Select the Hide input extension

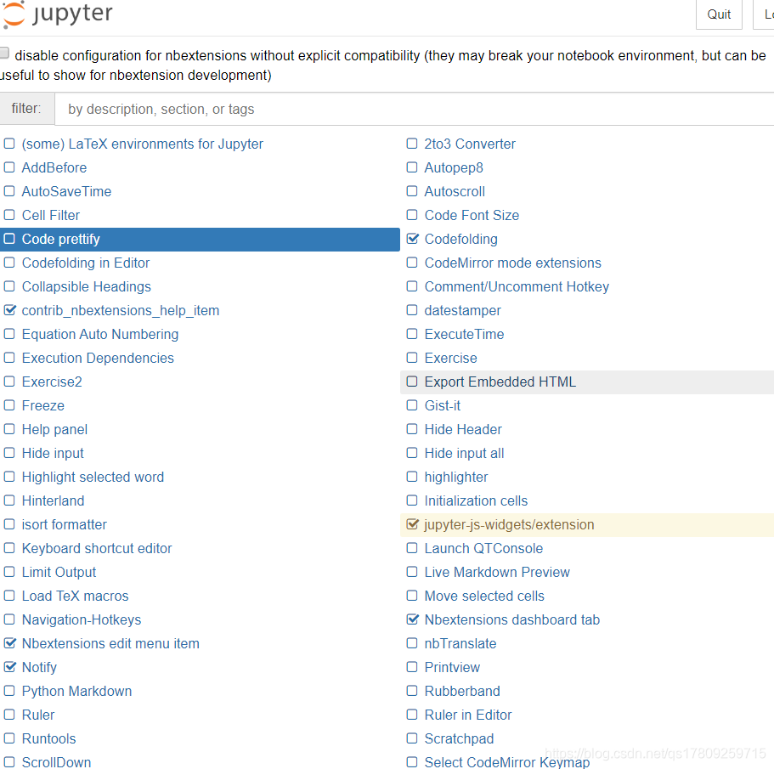point(53,453)
